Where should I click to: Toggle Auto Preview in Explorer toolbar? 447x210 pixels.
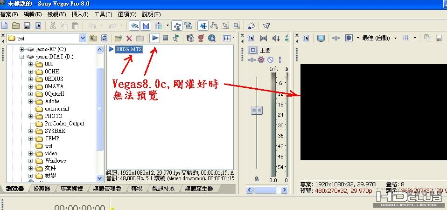[x=176, y=38]
